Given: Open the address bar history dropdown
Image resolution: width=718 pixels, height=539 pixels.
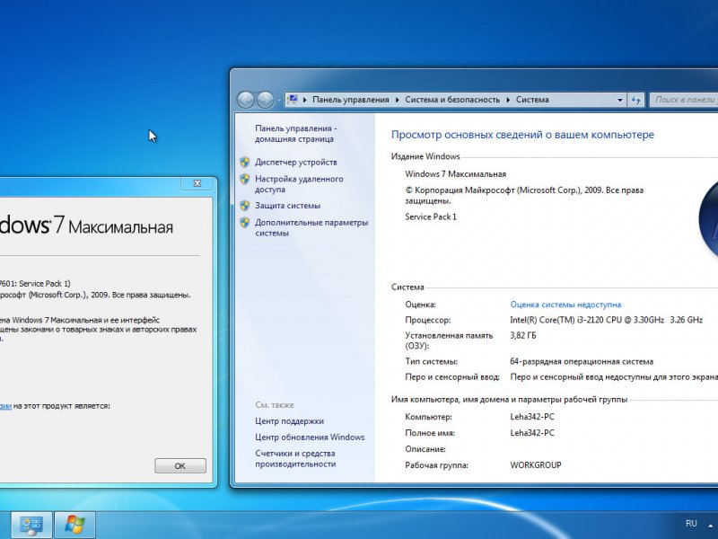Looking at the screenshot, I should coord(619,100).
